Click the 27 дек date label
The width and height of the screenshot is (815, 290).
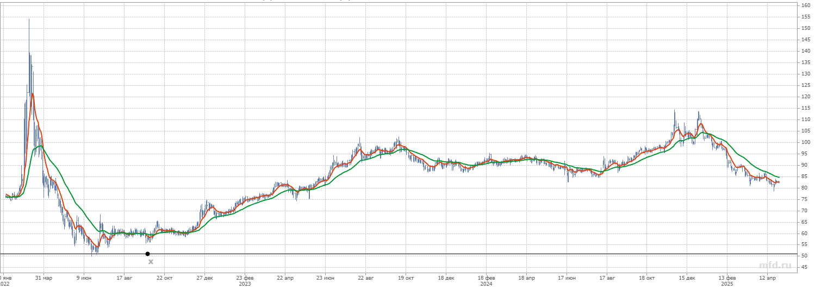point(204,277)
